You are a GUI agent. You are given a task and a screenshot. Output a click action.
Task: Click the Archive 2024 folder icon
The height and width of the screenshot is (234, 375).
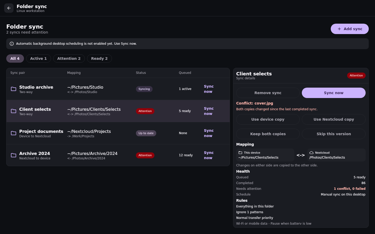14,155
